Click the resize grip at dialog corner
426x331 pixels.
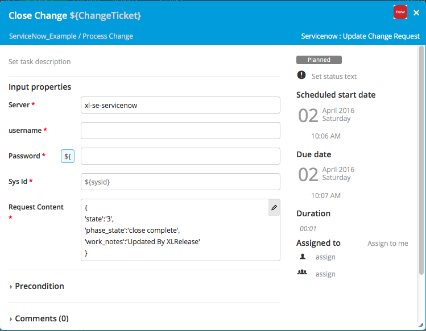click(421, 325)
